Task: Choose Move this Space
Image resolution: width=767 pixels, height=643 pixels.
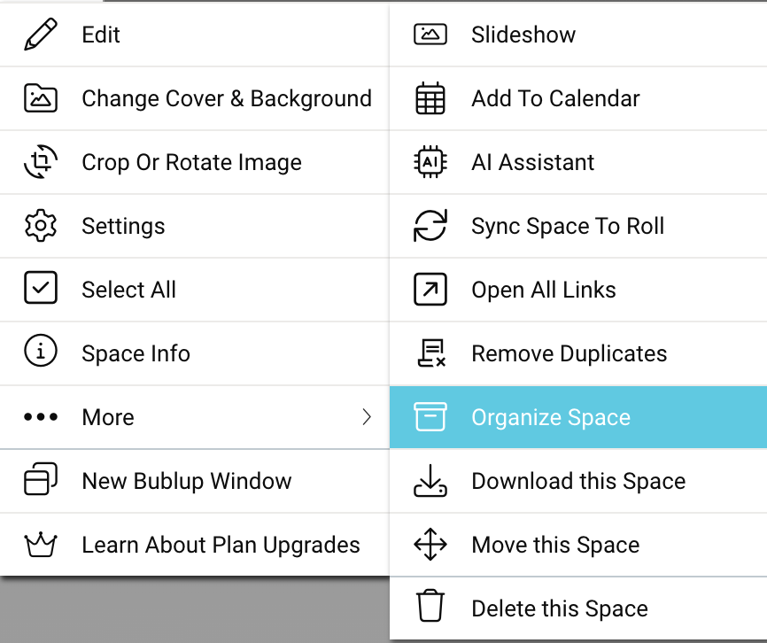Action: click(554, 545)
